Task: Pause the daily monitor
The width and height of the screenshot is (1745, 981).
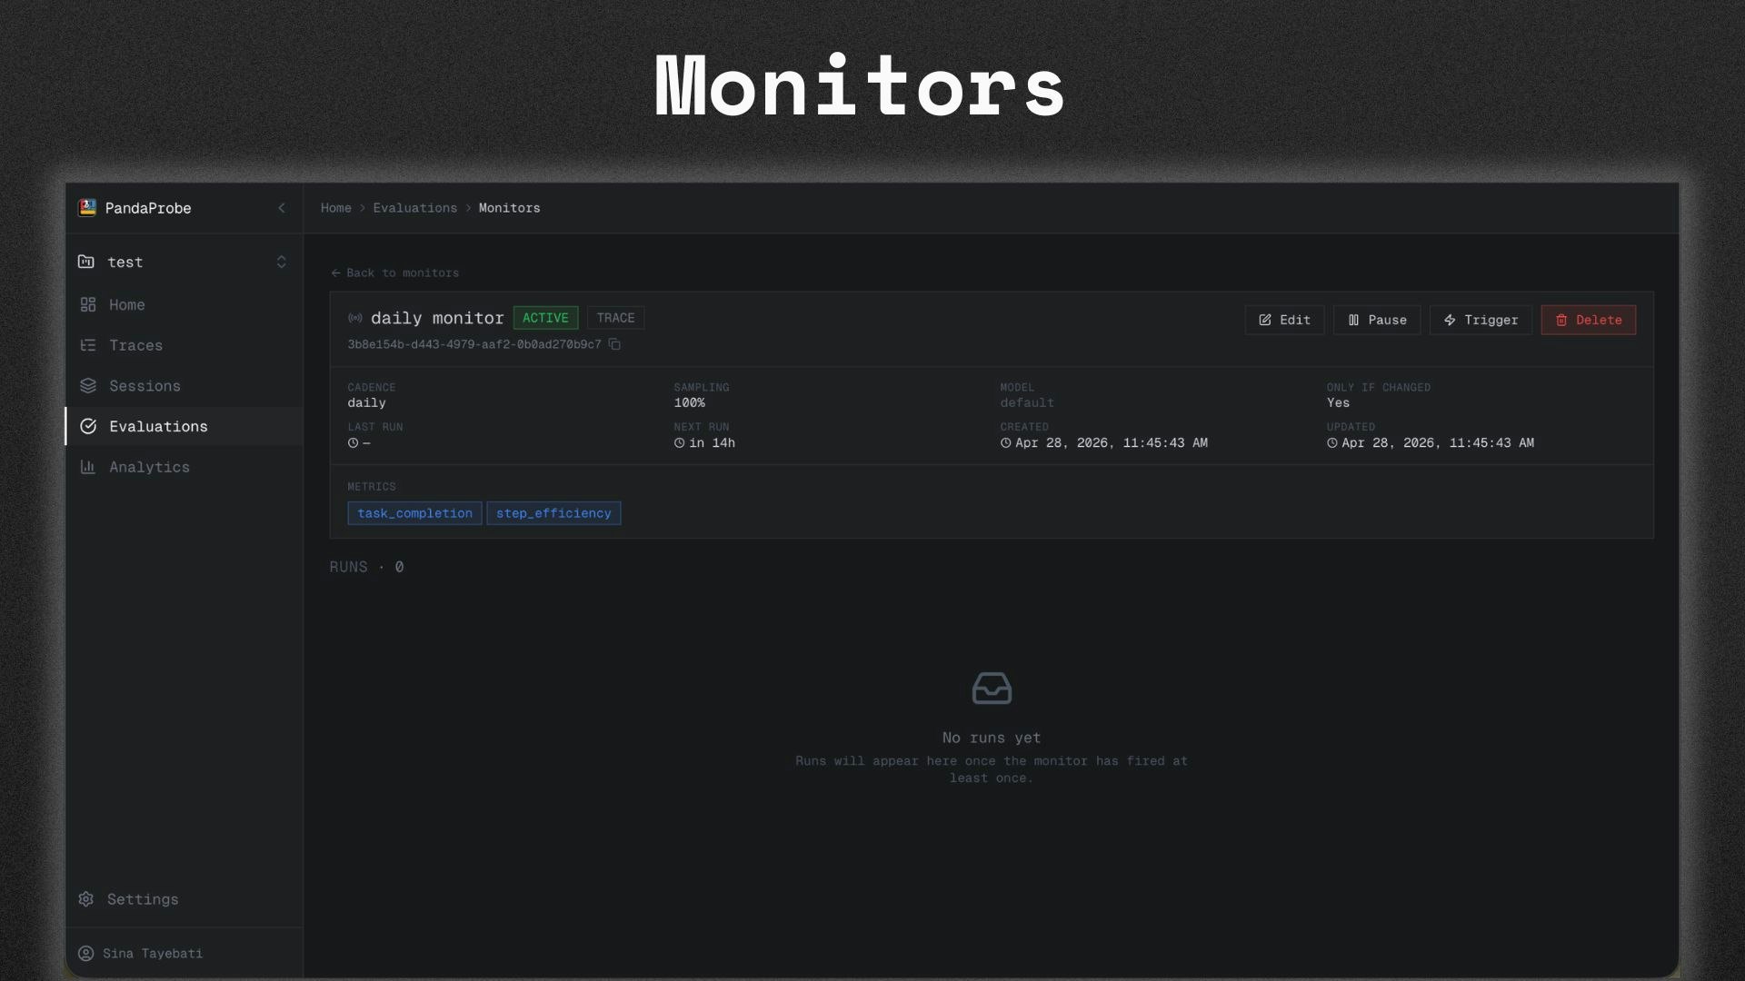Action: pos(1377,320)
